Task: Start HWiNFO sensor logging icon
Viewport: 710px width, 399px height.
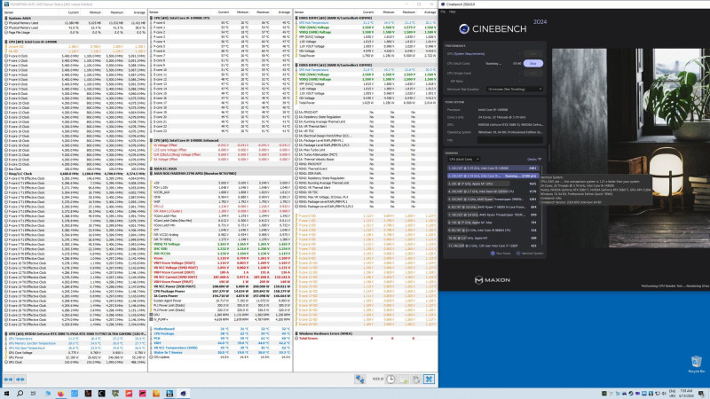Action: click(403, 379)
